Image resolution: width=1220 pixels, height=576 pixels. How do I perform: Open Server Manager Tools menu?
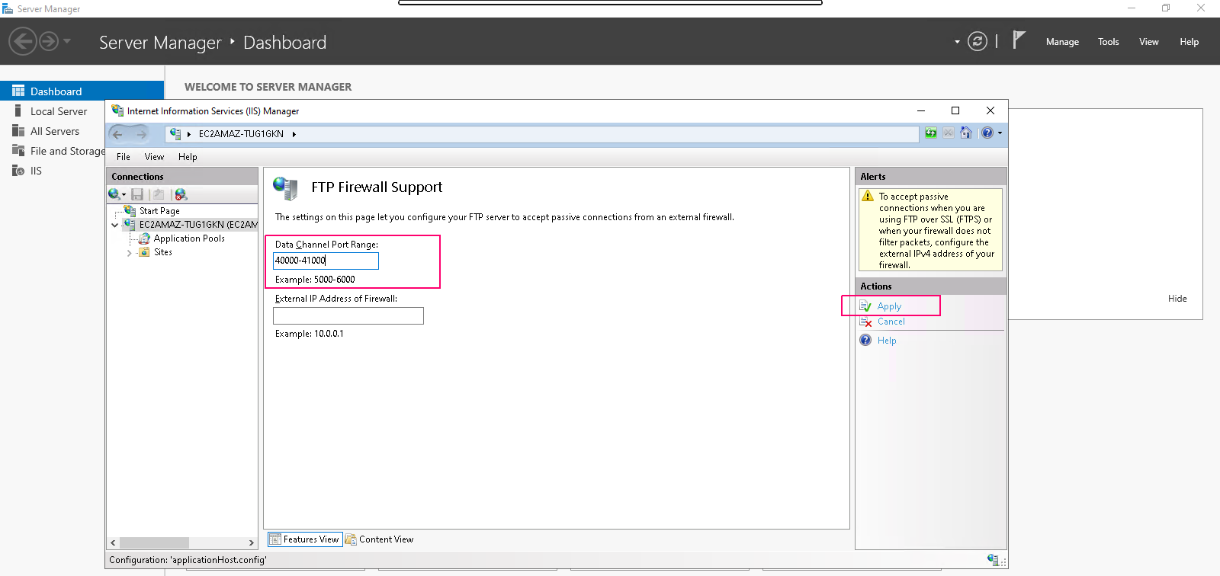[x=1109, y=42]
